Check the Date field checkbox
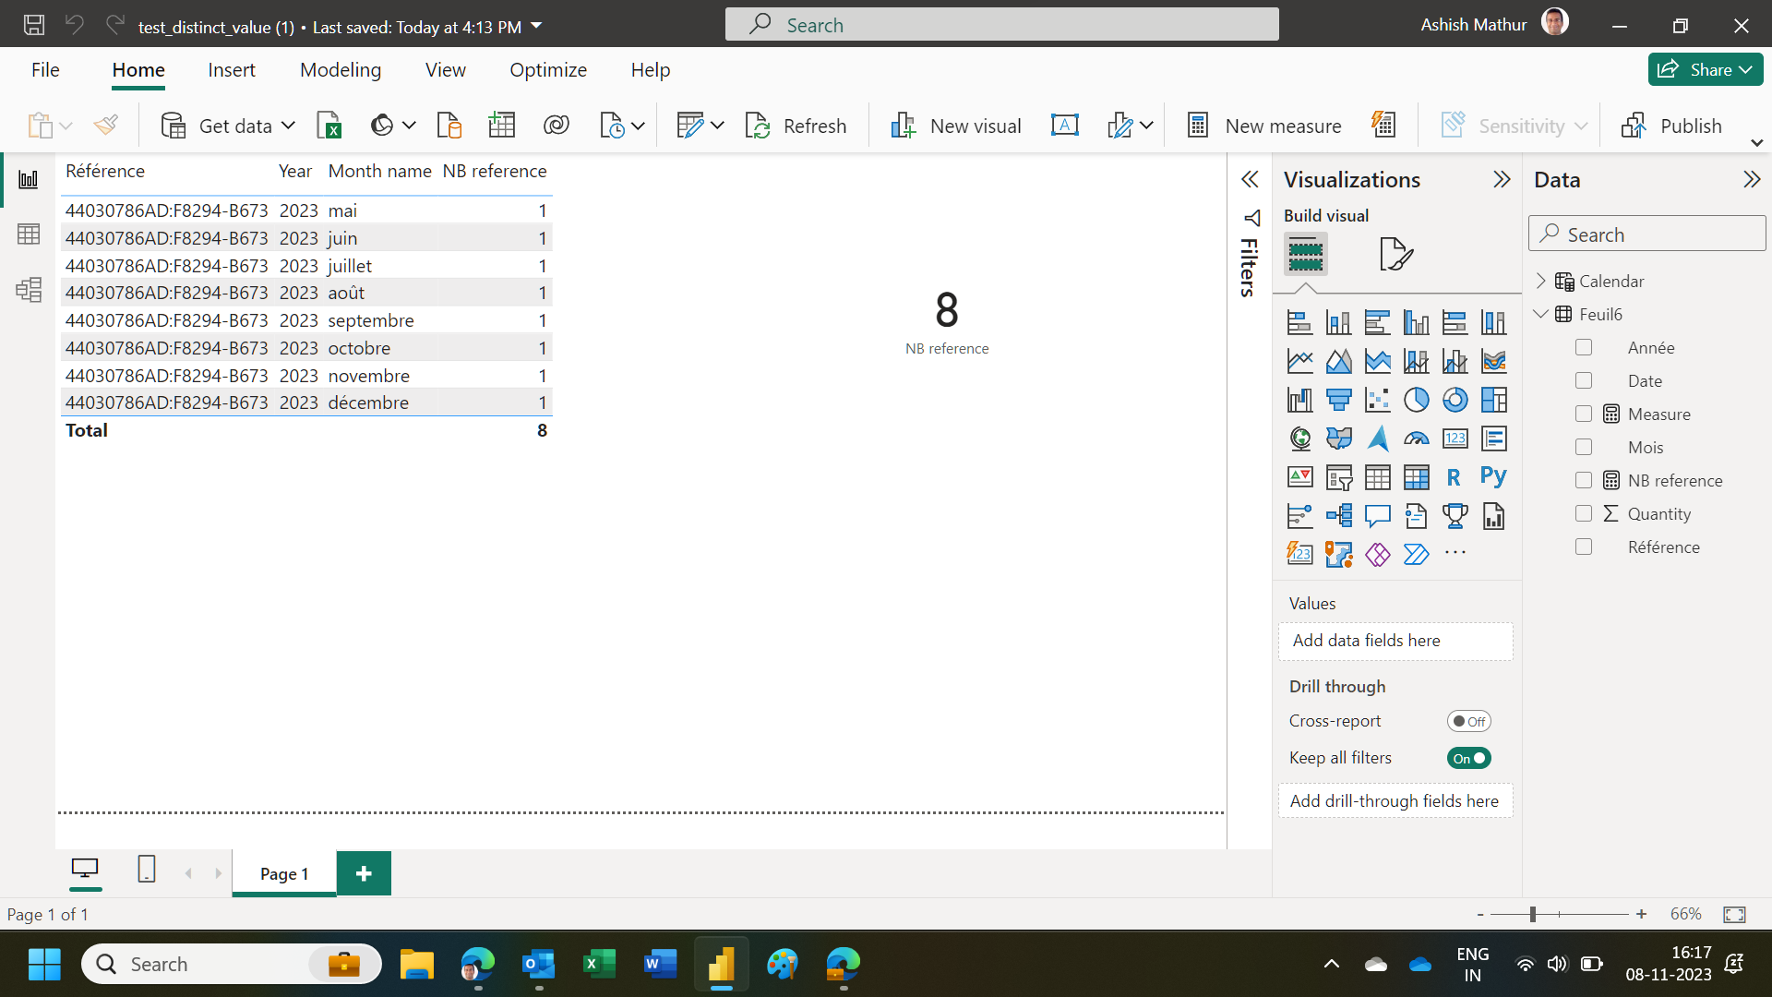The width and height of the screenshot is (1772, 997). tap(1584, 381)
